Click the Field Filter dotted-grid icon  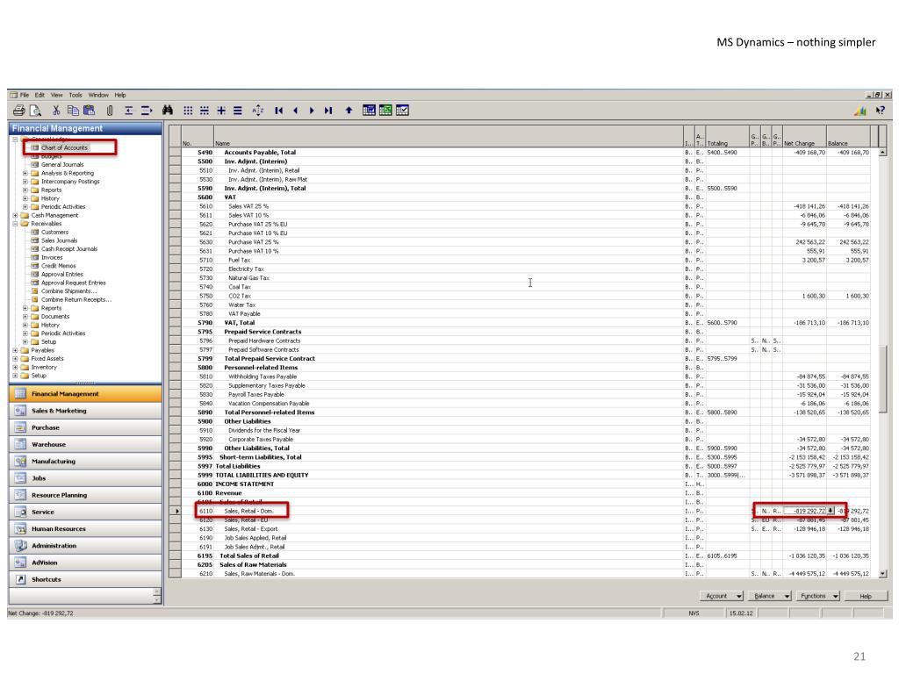188,111
